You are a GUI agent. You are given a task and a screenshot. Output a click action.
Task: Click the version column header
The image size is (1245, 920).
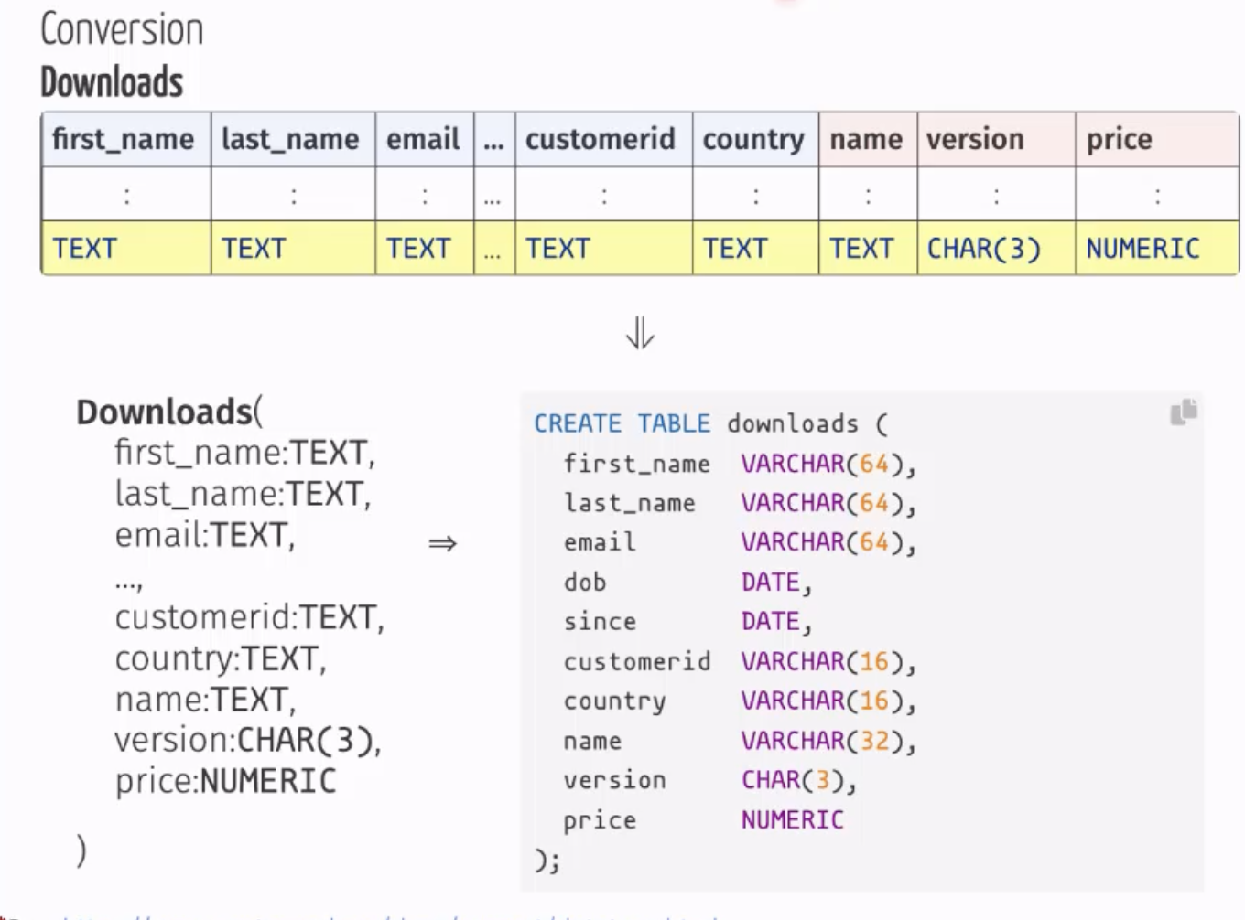click(975, 139)
